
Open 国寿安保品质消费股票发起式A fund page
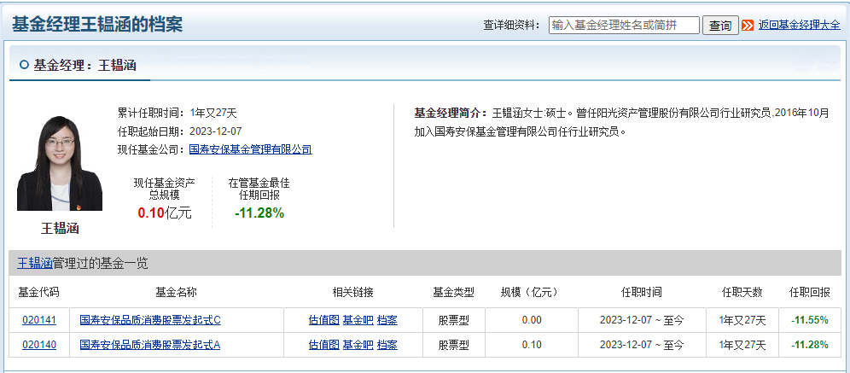pos(150,345)
